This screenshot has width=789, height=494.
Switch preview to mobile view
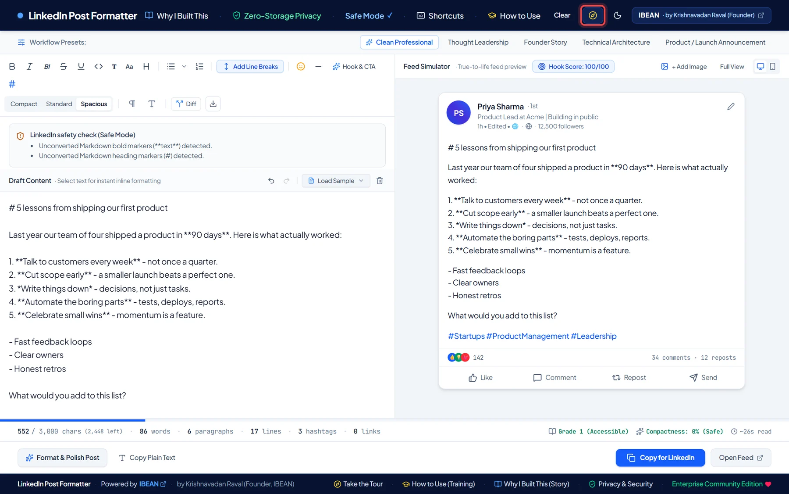coord(773,67)
